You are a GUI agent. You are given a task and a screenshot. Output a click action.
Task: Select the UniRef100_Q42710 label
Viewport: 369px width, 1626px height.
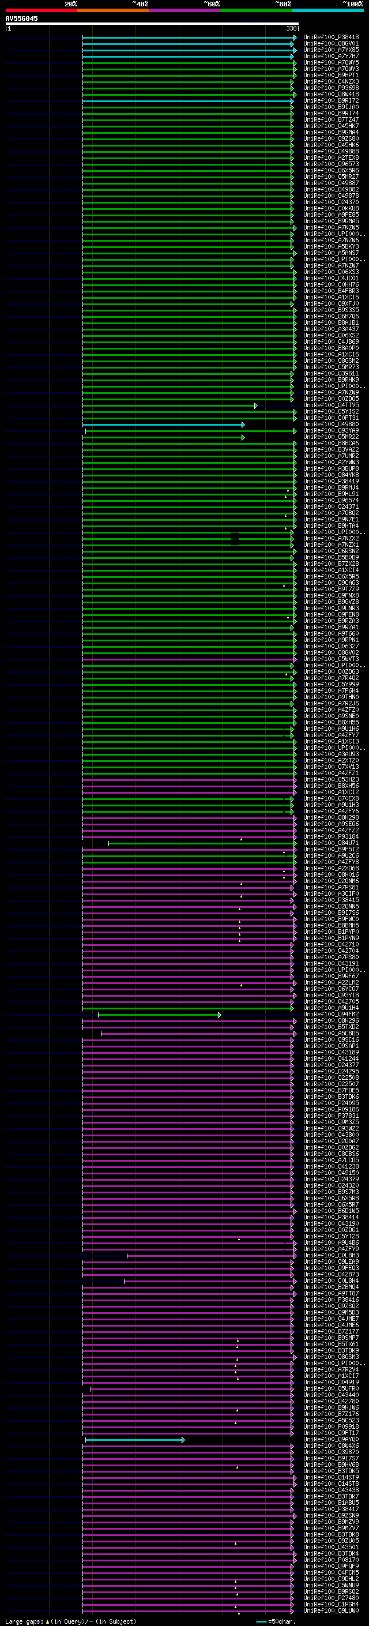point(330,945)
